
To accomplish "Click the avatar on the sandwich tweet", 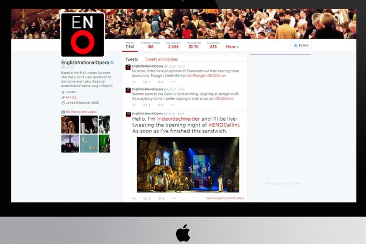I will (x=128, y=115).
